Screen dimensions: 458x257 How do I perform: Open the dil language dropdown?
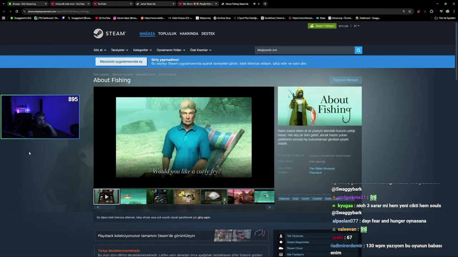coord(356,26)
